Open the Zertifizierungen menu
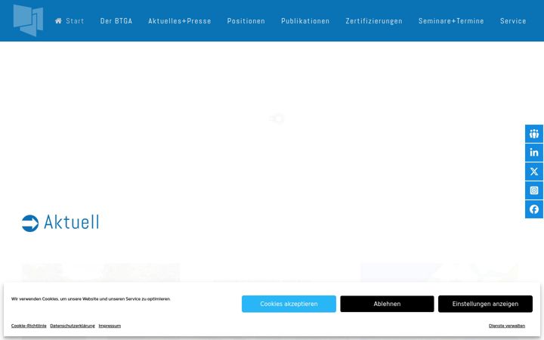This screenshot has height=340, width=544. tap(374, 21)
